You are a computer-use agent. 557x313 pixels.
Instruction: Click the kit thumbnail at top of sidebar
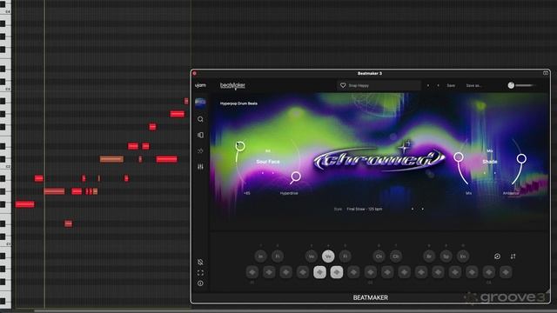(200, 103)
